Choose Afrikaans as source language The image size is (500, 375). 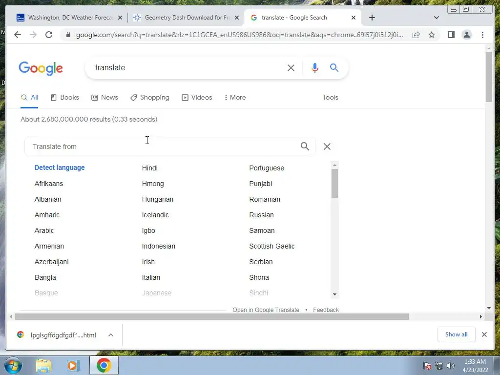(x=49, y=184)
